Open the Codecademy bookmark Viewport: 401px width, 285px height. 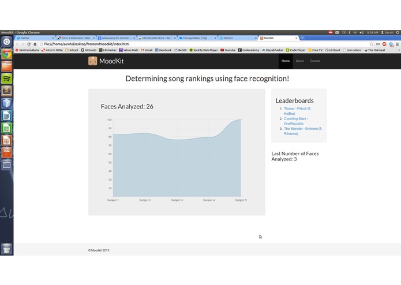click(249, 50)
